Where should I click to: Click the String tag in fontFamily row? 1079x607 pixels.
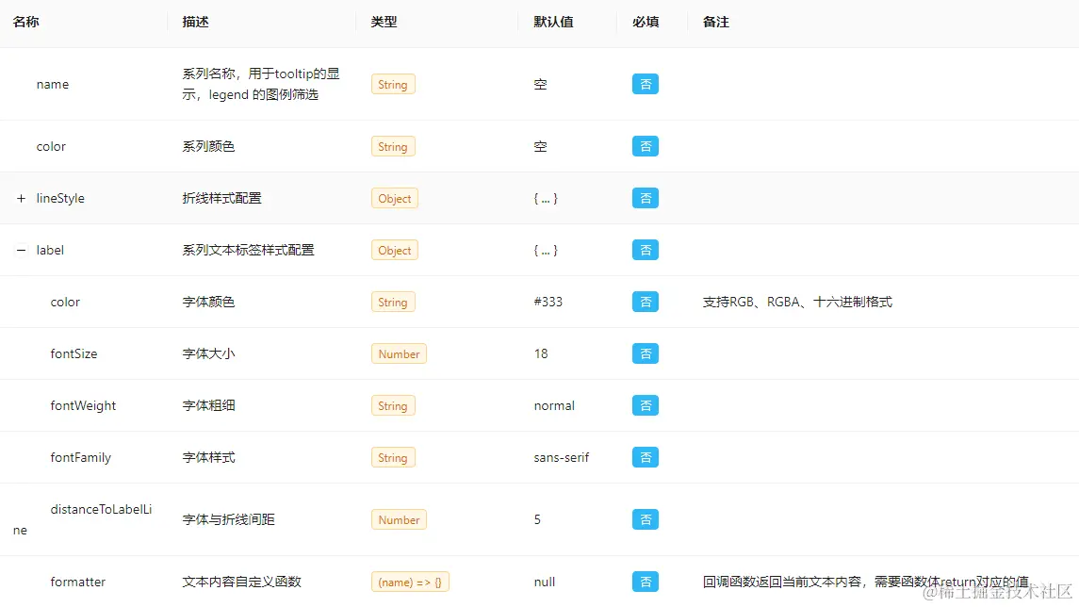click(x=393, y=458)
